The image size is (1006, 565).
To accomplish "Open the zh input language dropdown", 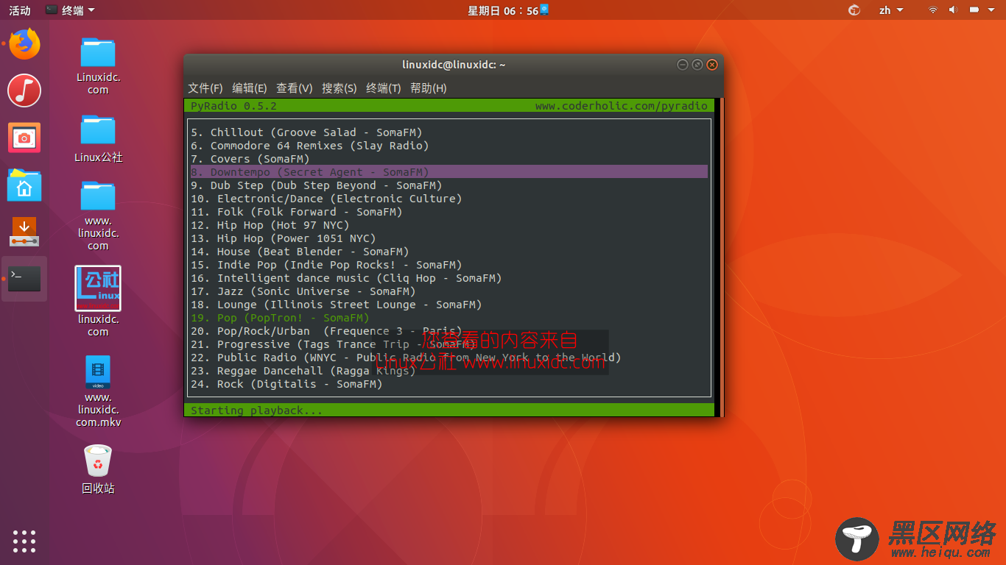I will click(891, 10).
